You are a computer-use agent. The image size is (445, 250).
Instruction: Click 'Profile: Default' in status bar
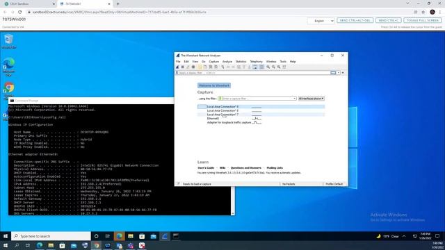point(334,184)
